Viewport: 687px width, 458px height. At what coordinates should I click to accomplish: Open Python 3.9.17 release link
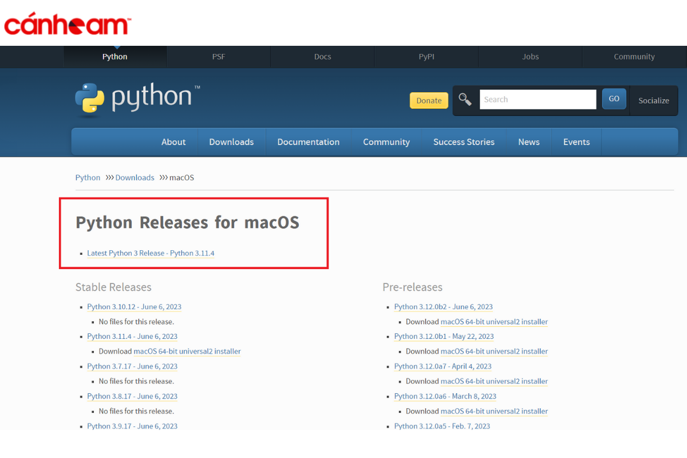[x=132, y=426]
